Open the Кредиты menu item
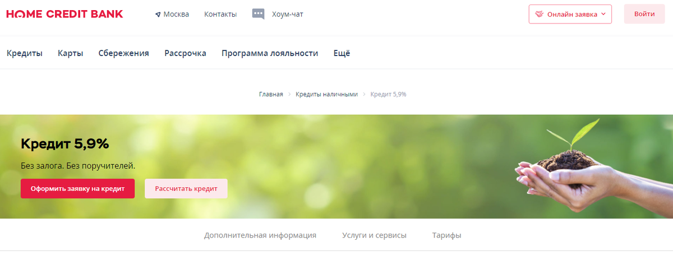673x260 pixels. 25,53
